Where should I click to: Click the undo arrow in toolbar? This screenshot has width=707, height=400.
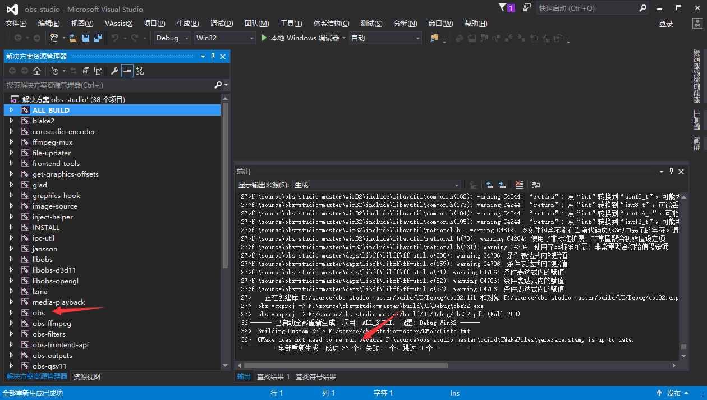(x=115, y=38)
